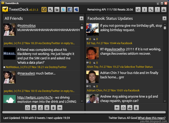Screen dimensions: 169x123
Task: Minimize the TweetDeck window
Action: click(158, 3)
